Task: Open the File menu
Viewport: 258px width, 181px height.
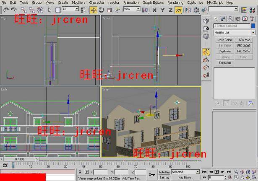Action: coord(4,3)
